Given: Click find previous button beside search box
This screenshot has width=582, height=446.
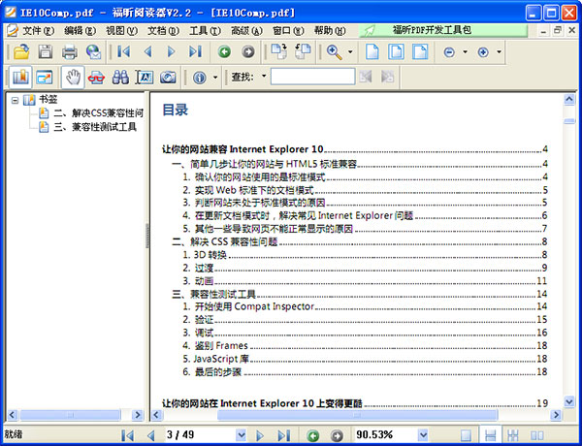Looking at the screenshot, I should (366, 77).
